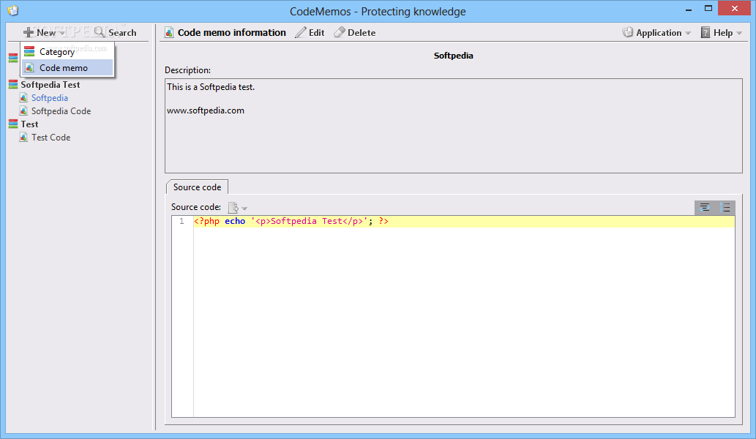Image resolution: width=756 pixels, height=439 pixels.
Task: Click the Edit pencil icon
Action: [x=301, y=33]
